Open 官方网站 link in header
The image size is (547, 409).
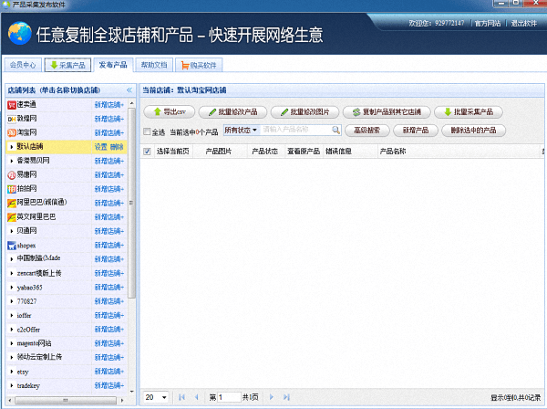point(488,24)
